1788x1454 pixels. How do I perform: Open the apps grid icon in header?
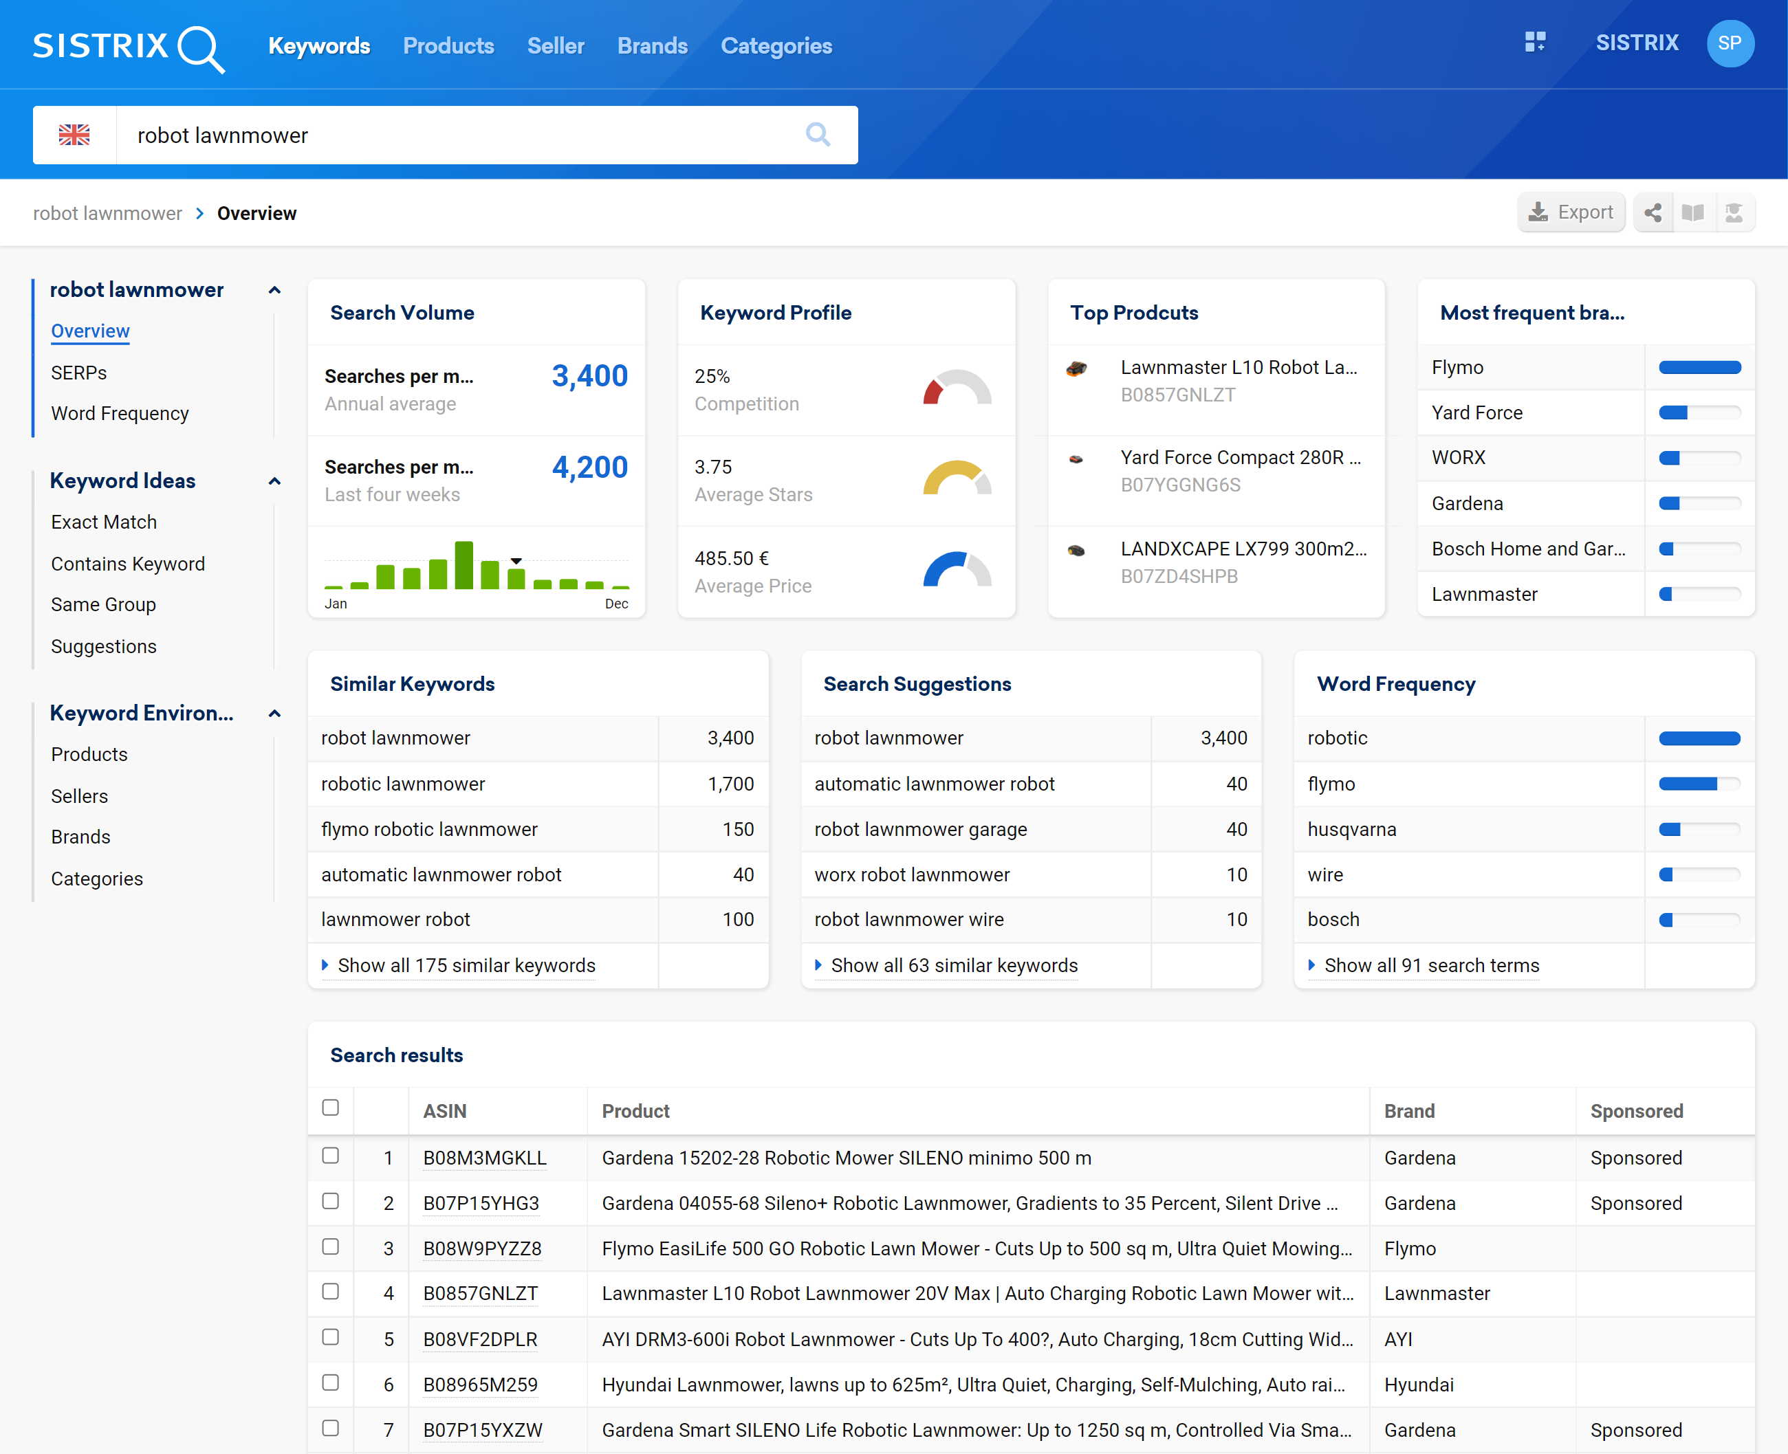(1535, 43)
